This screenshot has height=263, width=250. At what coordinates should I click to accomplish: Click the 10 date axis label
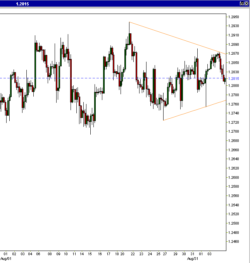(66, 254)
